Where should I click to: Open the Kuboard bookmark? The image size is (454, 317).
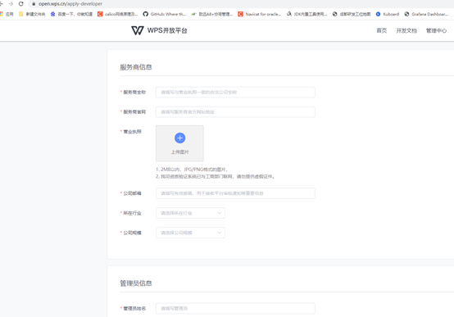coord(388,14)
